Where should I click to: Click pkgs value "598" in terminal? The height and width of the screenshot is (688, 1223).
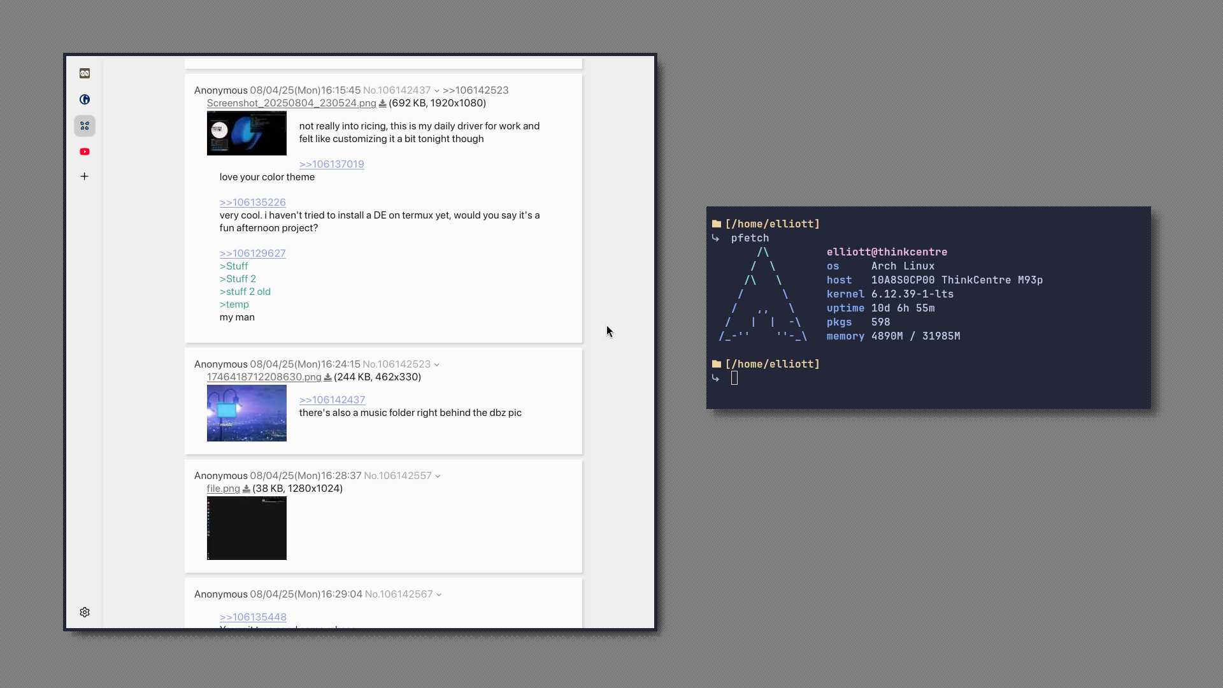click(880, 322)
